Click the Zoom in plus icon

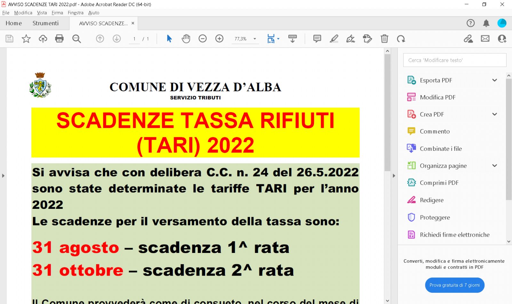pos(219,39)
